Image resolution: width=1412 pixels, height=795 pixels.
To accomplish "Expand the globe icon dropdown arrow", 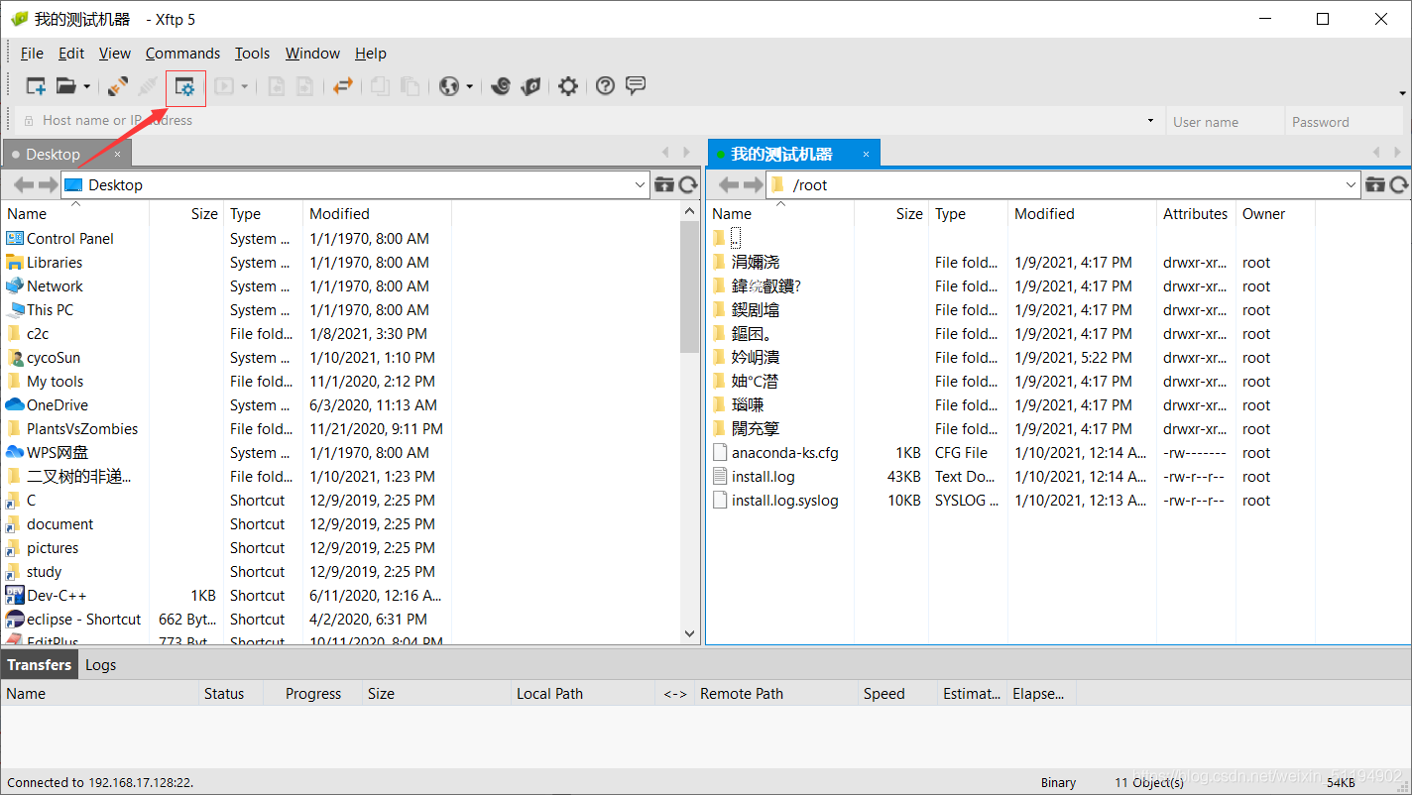I will pos(470,87).
